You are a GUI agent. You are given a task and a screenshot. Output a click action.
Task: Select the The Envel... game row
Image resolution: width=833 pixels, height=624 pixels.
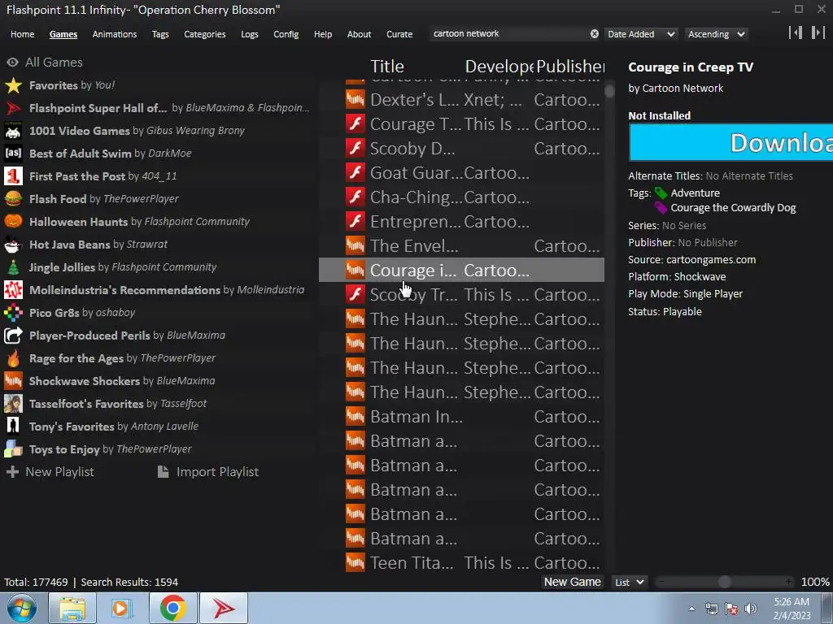point(461,246)
